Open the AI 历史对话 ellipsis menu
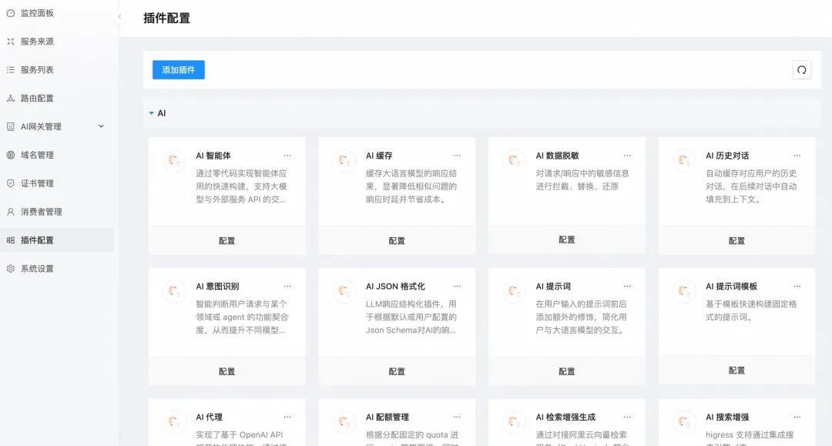Viewport: 832px width, 446px height. (797, 156)
